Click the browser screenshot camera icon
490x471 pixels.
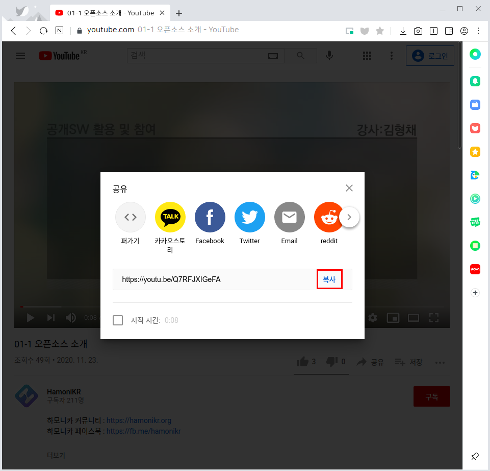(418, 31)
